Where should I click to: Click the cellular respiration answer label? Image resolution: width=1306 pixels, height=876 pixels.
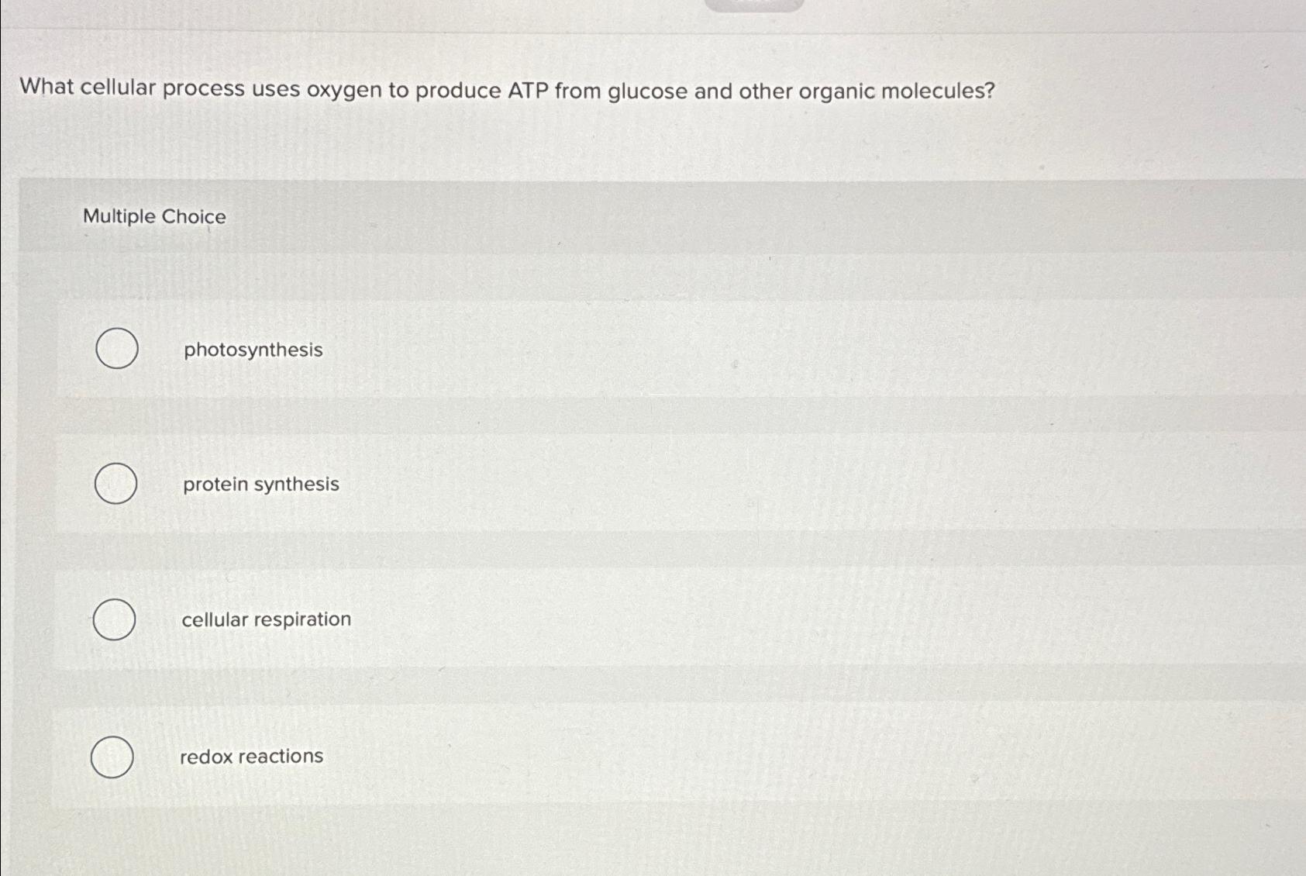pos(265,619)
